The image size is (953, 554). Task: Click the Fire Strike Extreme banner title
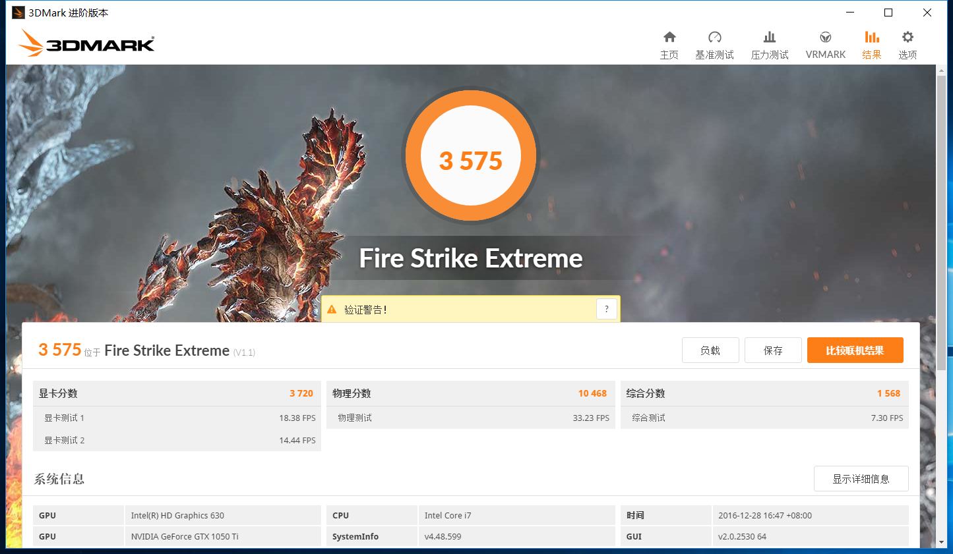tap(471, 258)
